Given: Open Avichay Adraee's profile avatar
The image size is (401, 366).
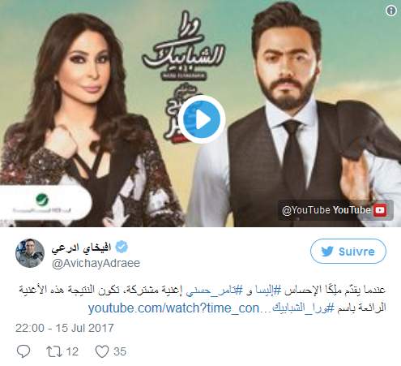Looking at the screenshot, I should click(x=30, y=253).
